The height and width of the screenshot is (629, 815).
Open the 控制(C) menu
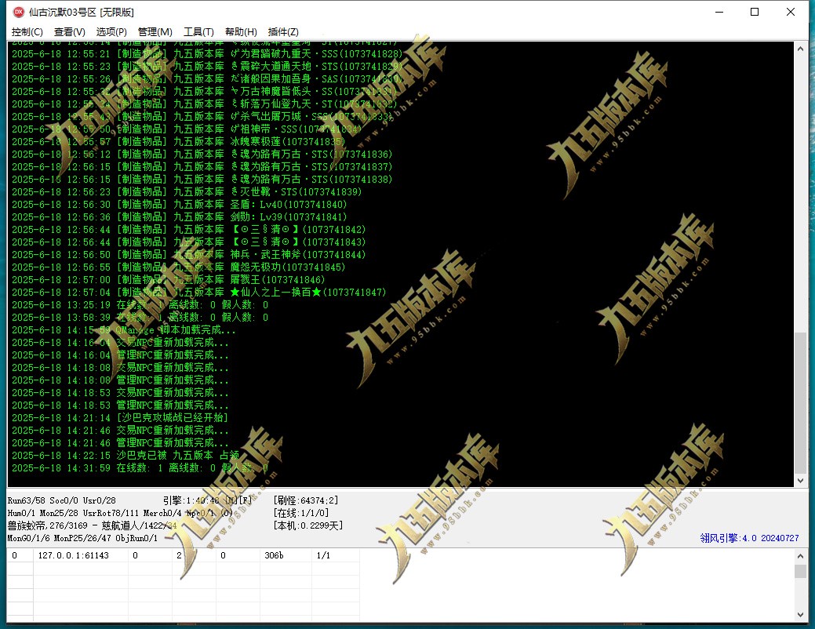pos(27,31)
